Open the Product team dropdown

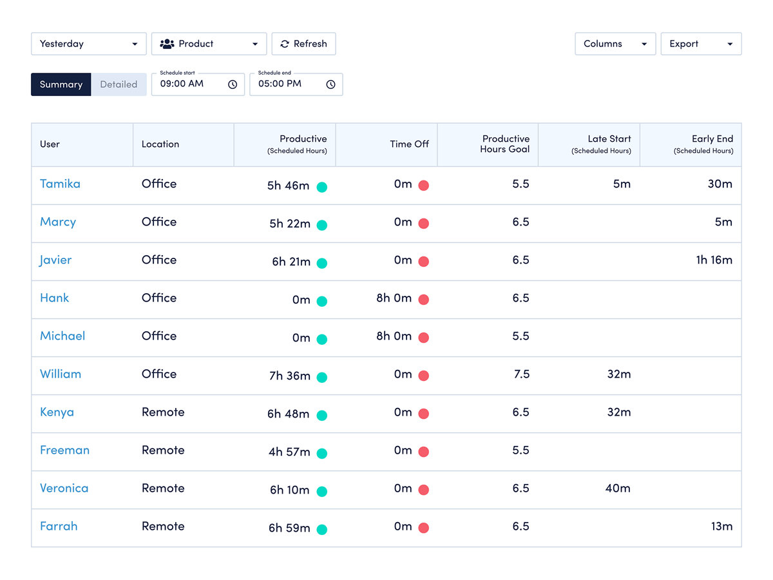[209, 44]
